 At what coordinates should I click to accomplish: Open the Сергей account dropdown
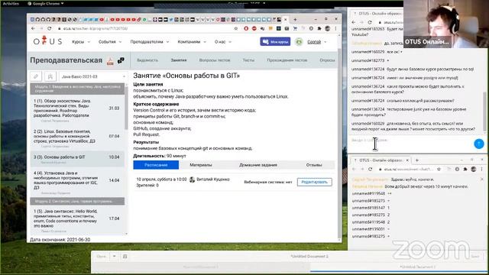[317, 42]
